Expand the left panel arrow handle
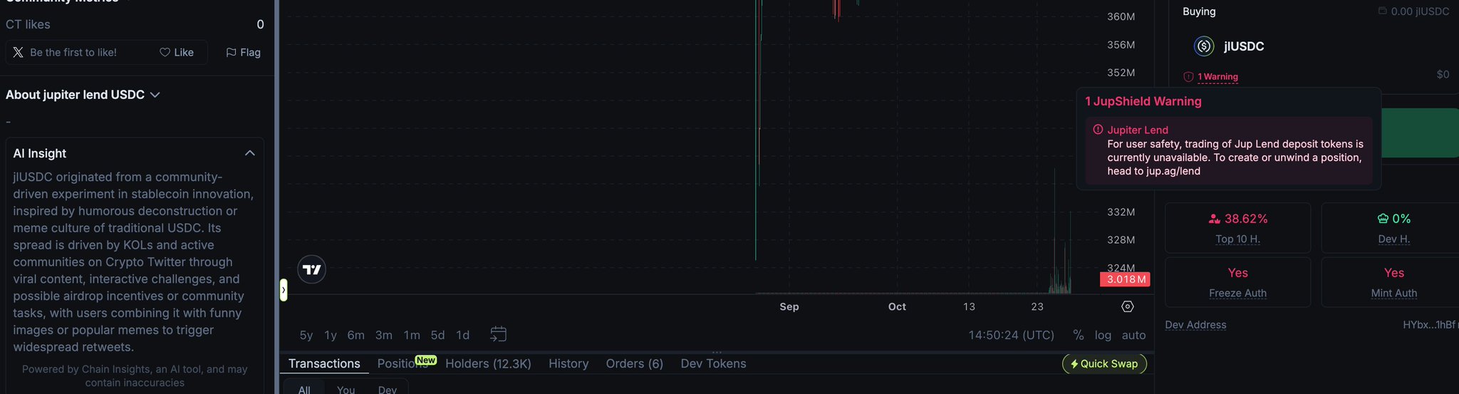Viewport: 1459px width, 394px height. 284,290
